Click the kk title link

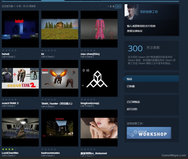point(43,54)
